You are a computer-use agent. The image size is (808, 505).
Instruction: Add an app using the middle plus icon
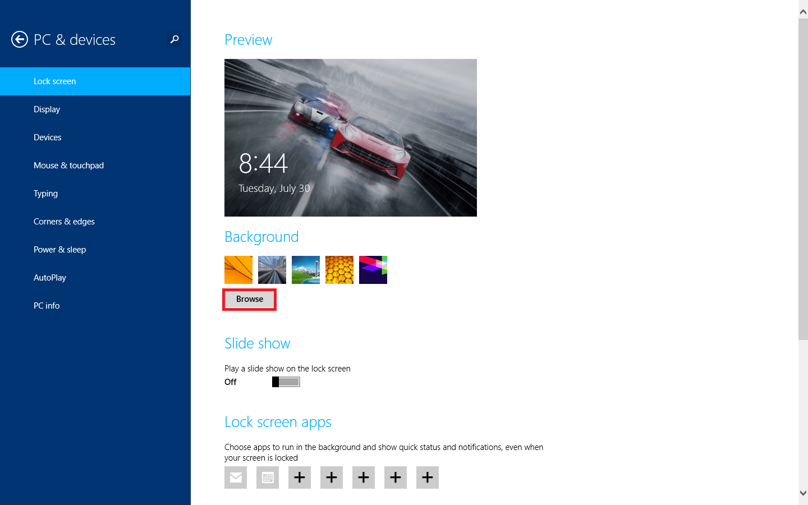click(363, 478)
